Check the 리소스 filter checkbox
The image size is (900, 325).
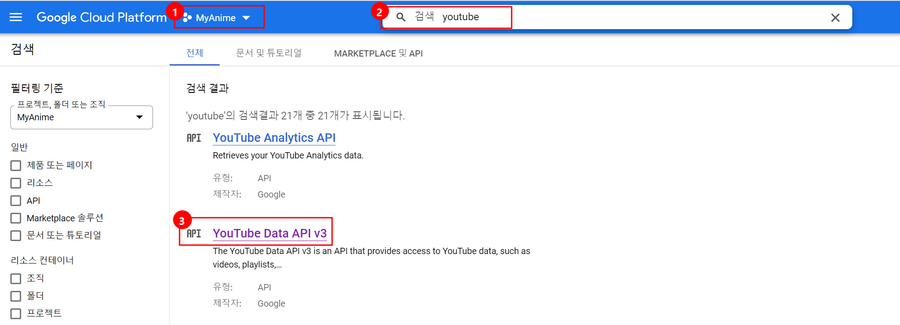(x=16, y=183)
